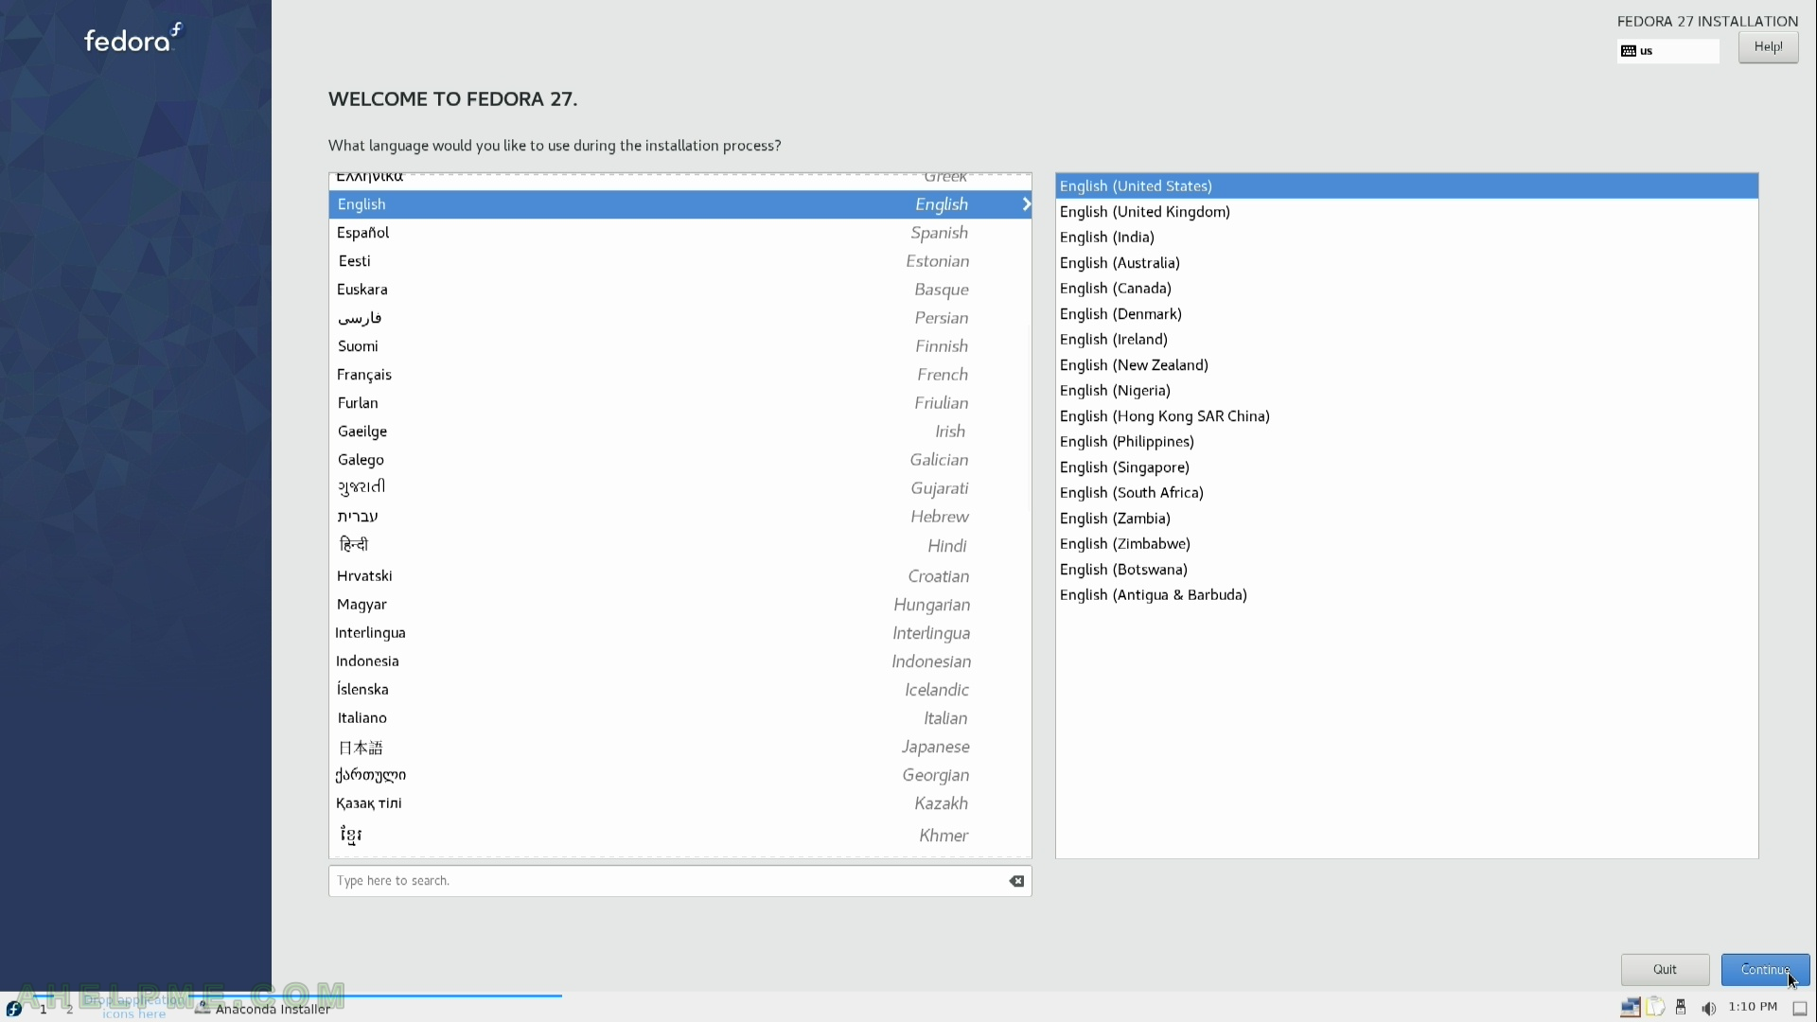Select the Interlingua language row

click(679, 633)
